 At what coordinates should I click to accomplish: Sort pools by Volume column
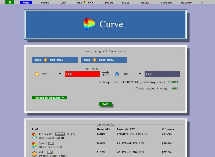point(168,129)
